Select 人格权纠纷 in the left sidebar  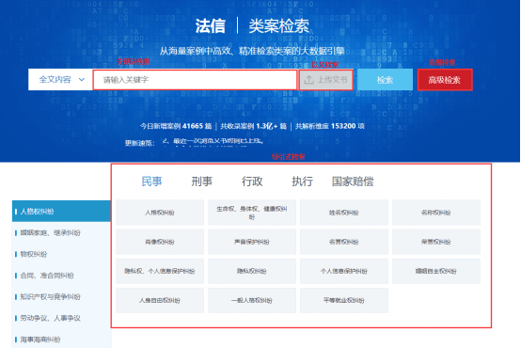coord(61,211)
